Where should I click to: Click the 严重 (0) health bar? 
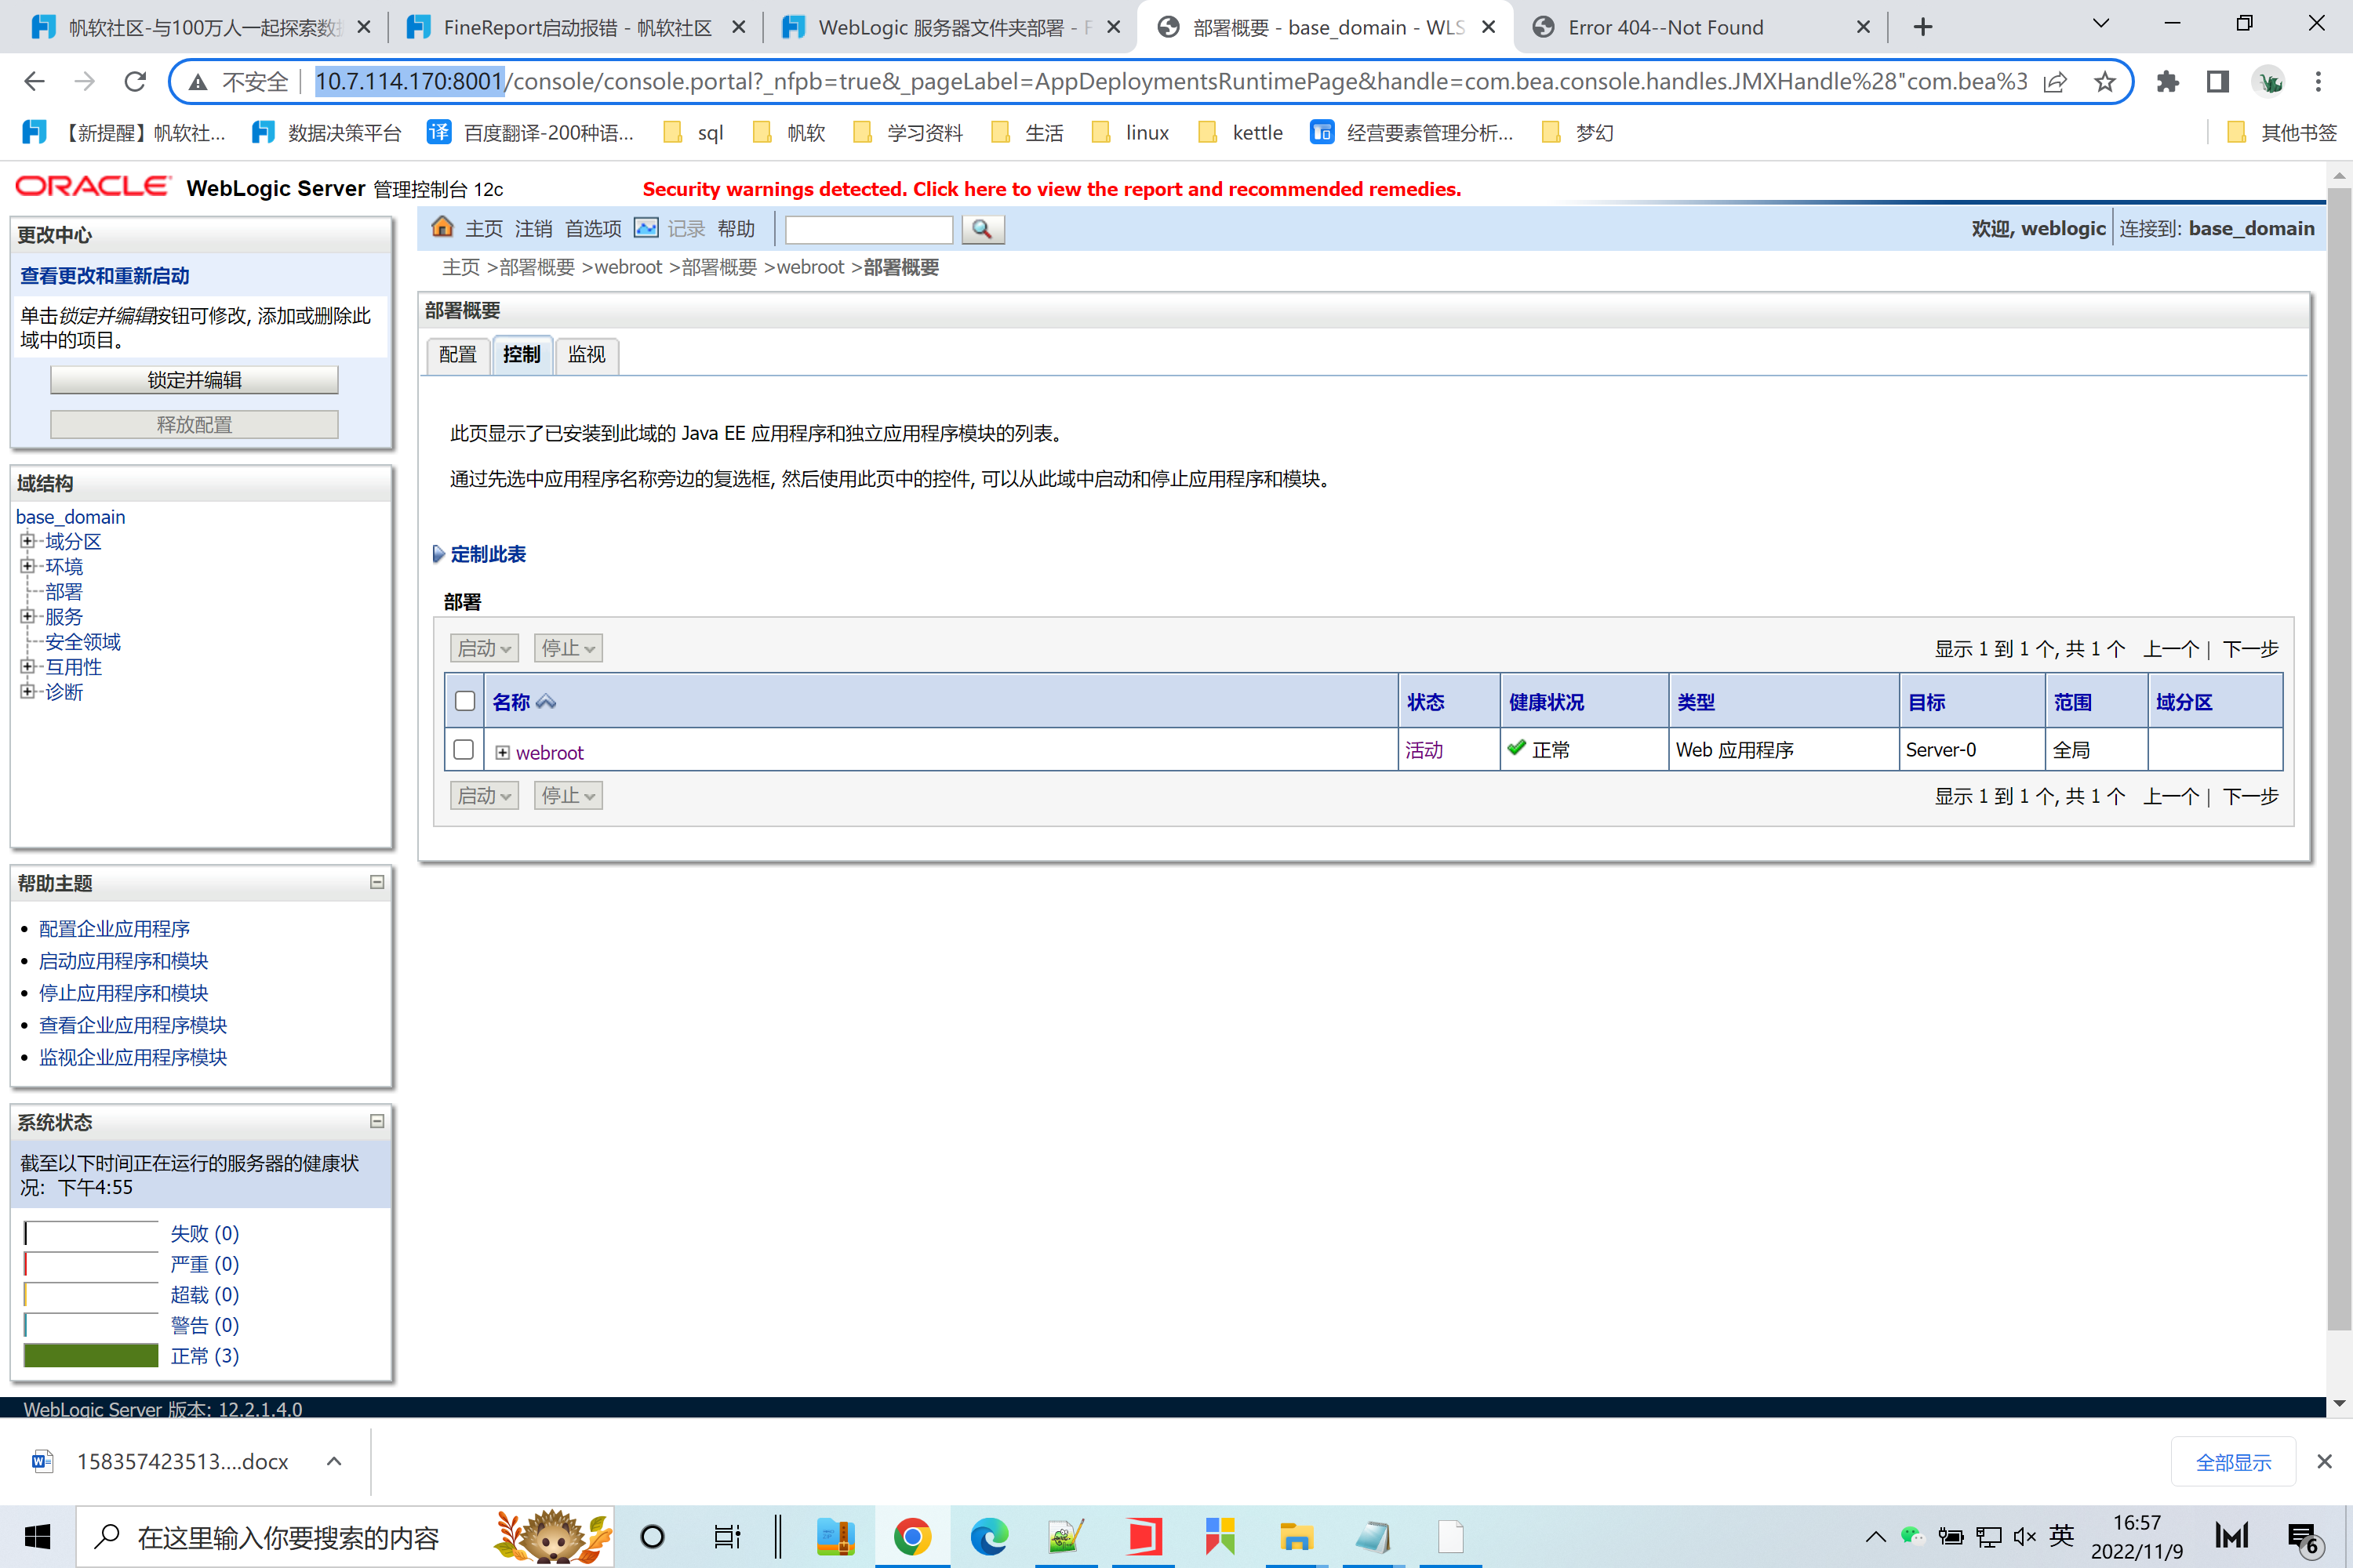tap(91, 1264)
